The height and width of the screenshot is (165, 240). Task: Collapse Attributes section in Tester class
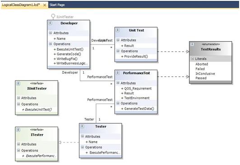83,136
